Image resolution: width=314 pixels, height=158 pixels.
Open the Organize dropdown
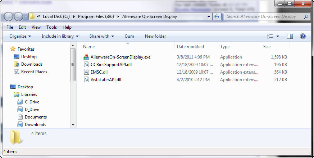click(20, 36)
